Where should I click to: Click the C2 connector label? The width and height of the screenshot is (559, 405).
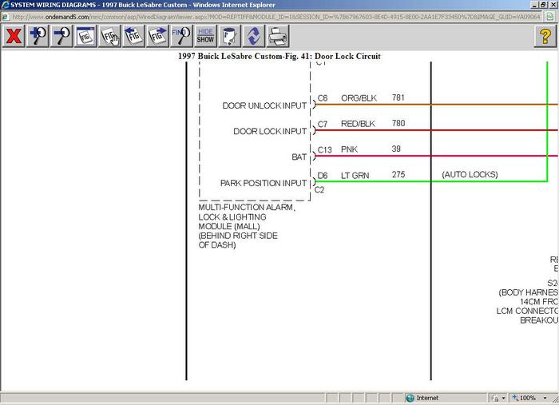(x=319, y=189)
